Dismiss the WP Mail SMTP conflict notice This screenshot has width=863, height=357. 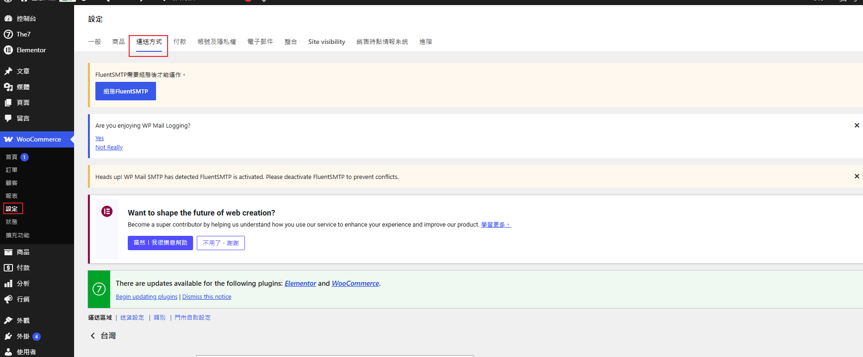(857, 176)
